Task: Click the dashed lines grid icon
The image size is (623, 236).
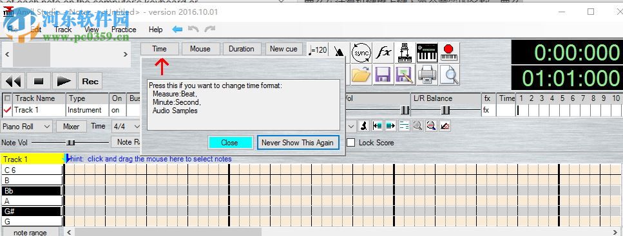Action: (x=404, y=126)
